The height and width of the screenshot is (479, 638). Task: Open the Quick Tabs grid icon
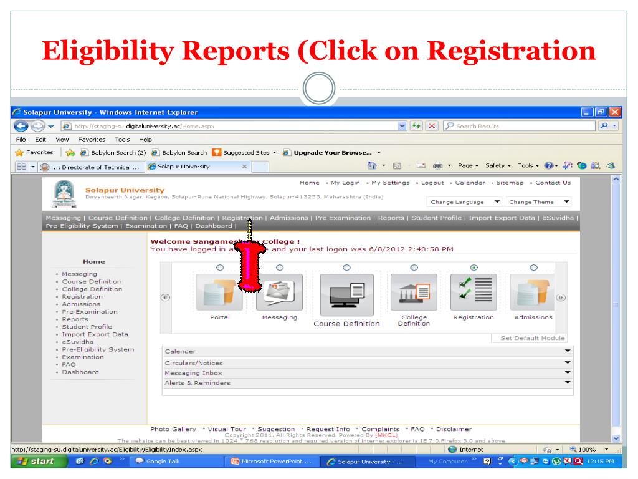click(x=22, y=167)
